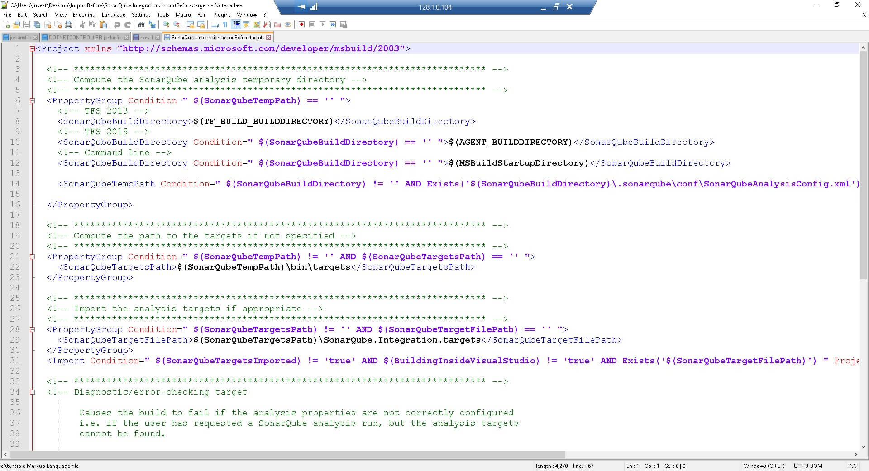
Task: Collapse the comment fold on line 34
Action: 32,392
